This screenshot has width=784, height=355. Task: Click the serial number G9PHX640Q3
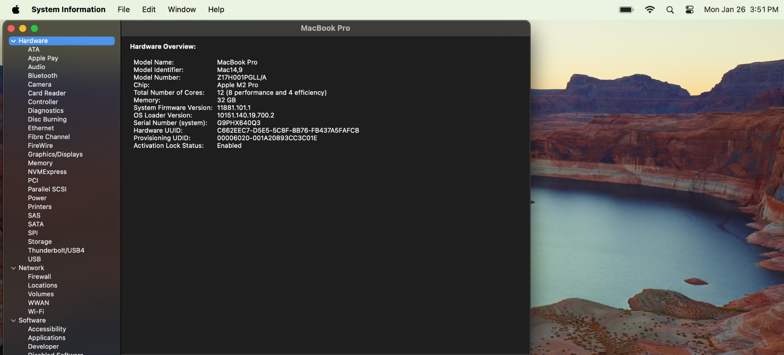click(239, 123)
